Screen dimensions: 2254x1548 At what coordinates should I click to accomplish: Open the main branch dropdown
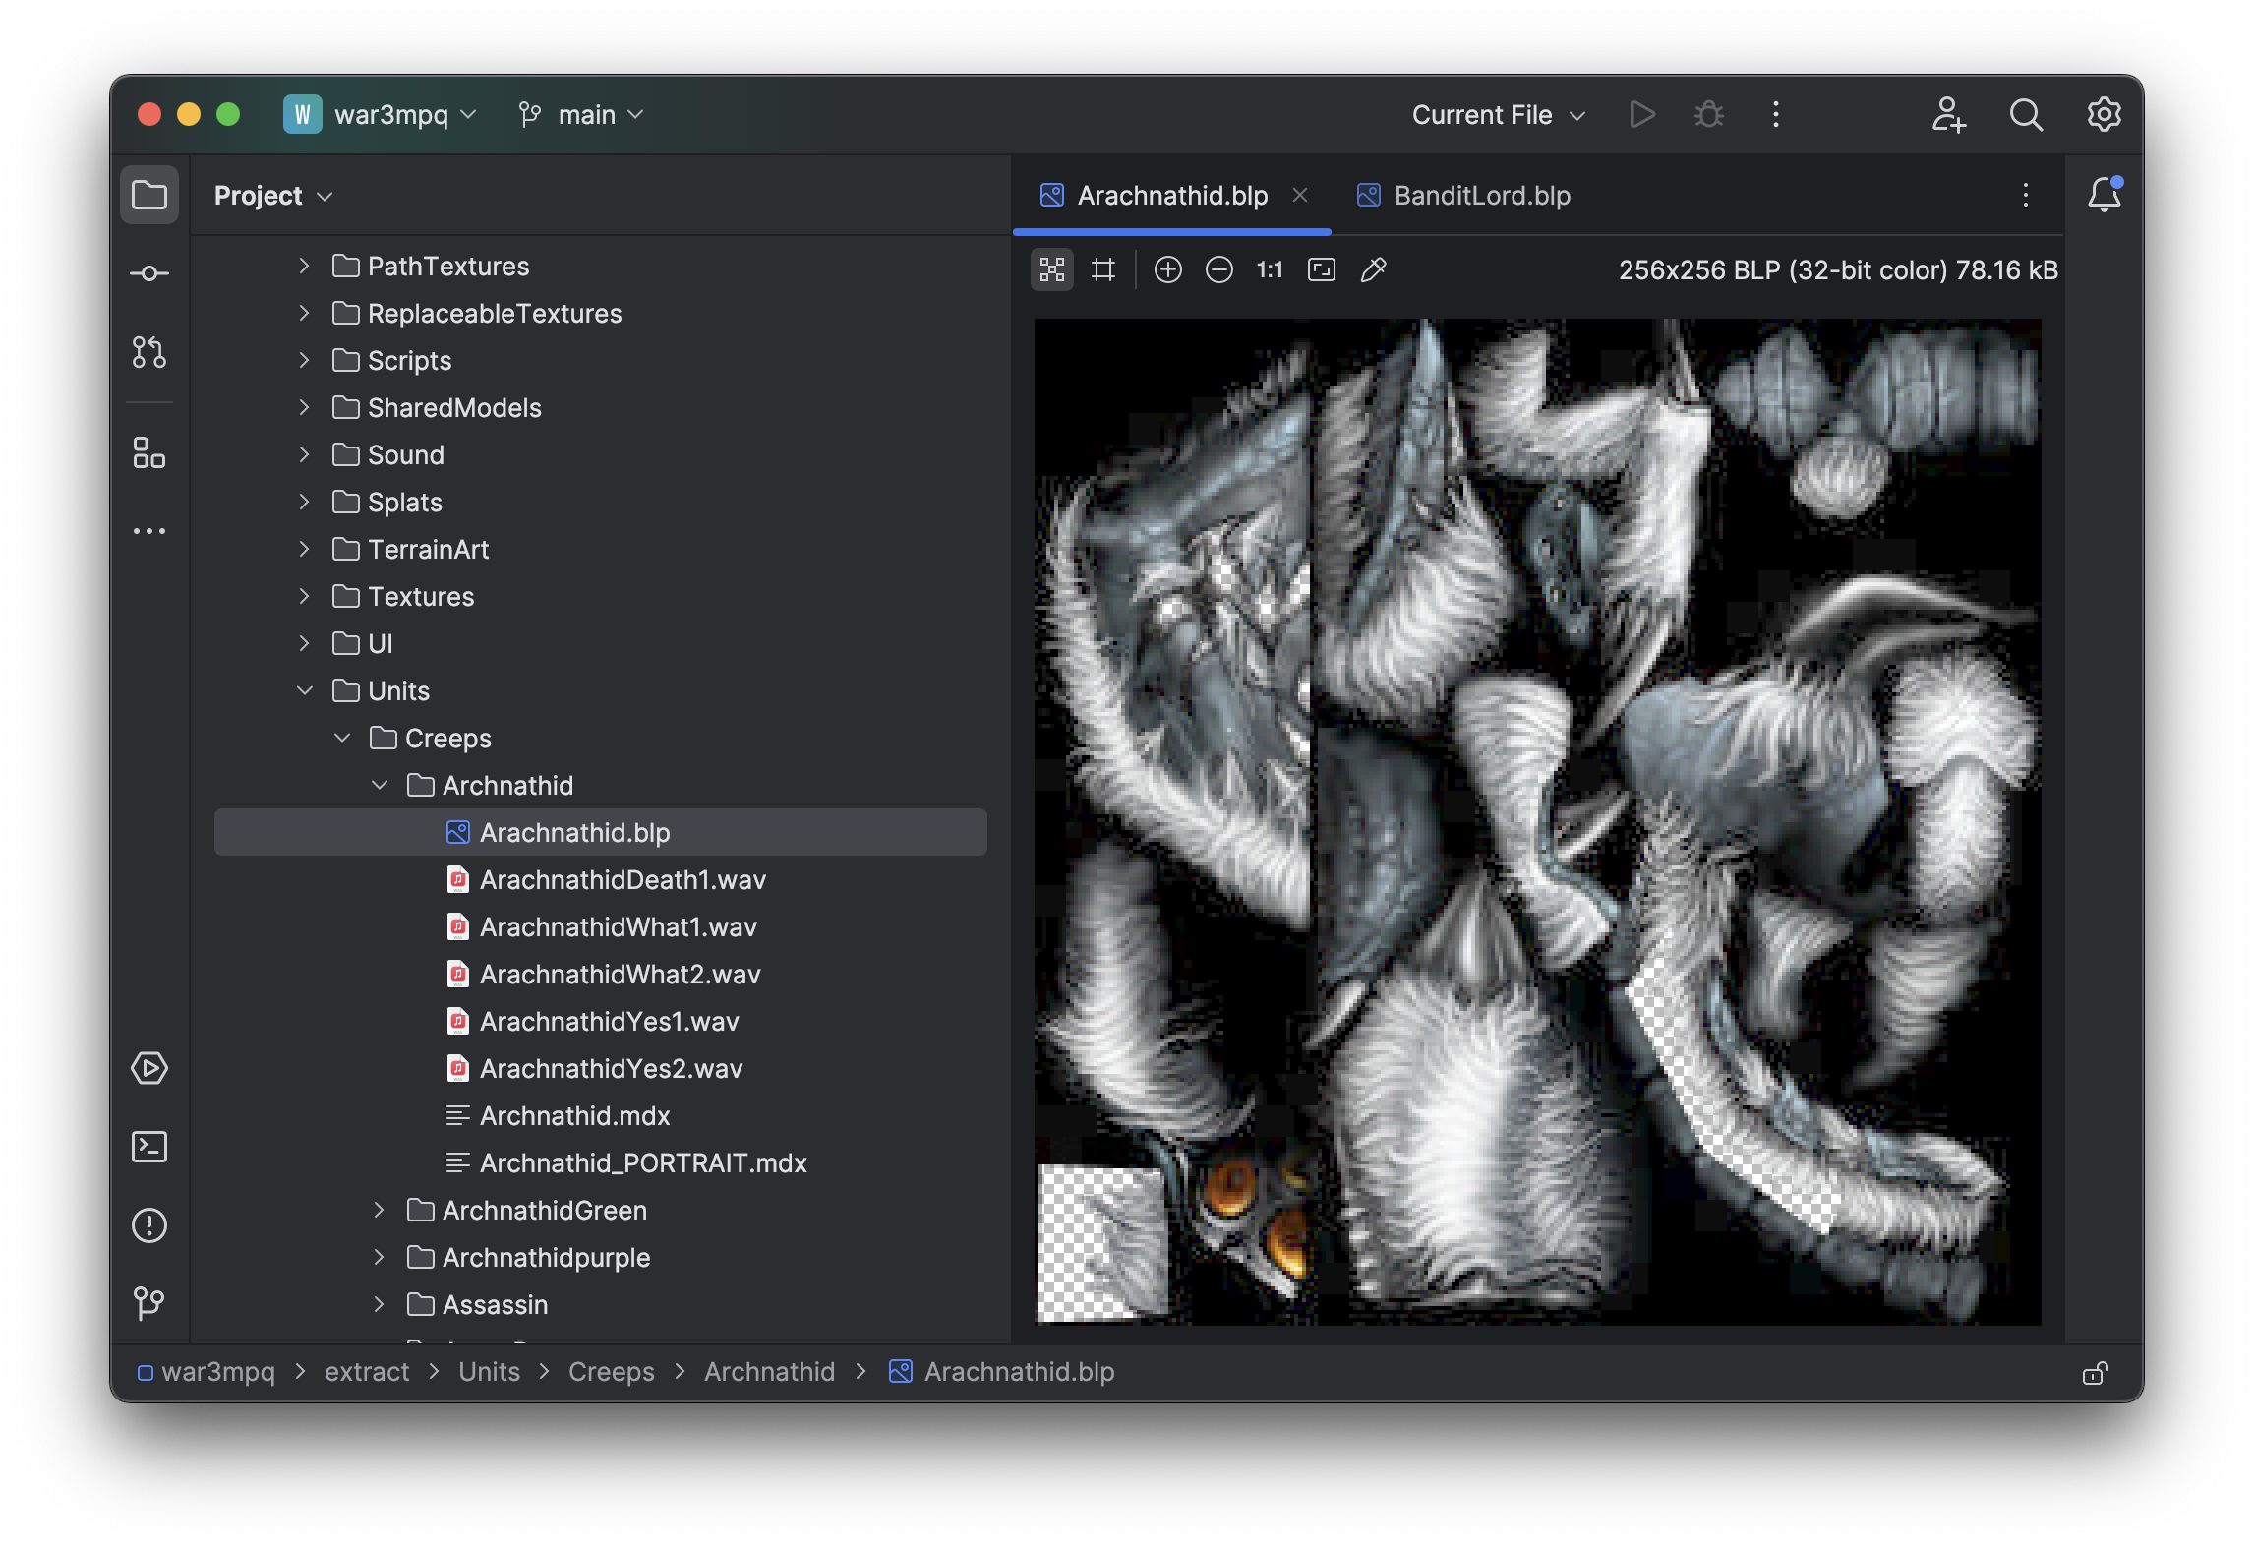(582, 114)
